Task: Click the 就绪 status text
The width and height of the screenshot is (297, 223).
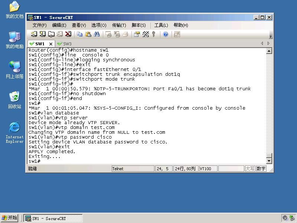Action: click(33, 169)
